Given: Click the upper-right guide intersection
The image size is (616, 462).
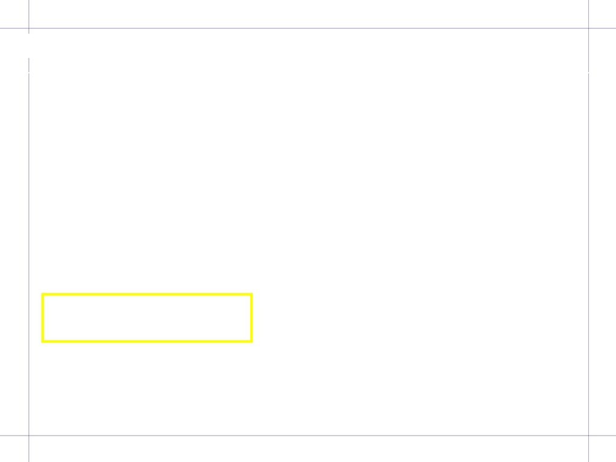Looking at the screenshot, I should [588, 28].
